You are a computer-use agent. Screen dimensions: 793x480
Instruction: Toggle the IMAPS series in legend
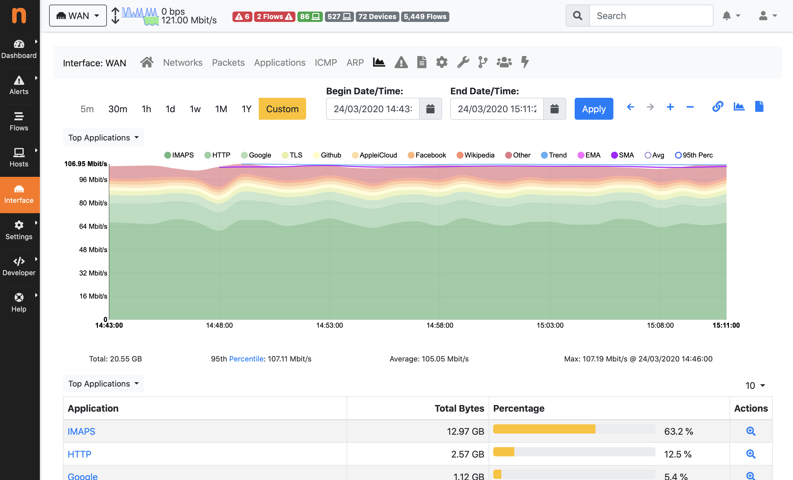pos(179,155)
